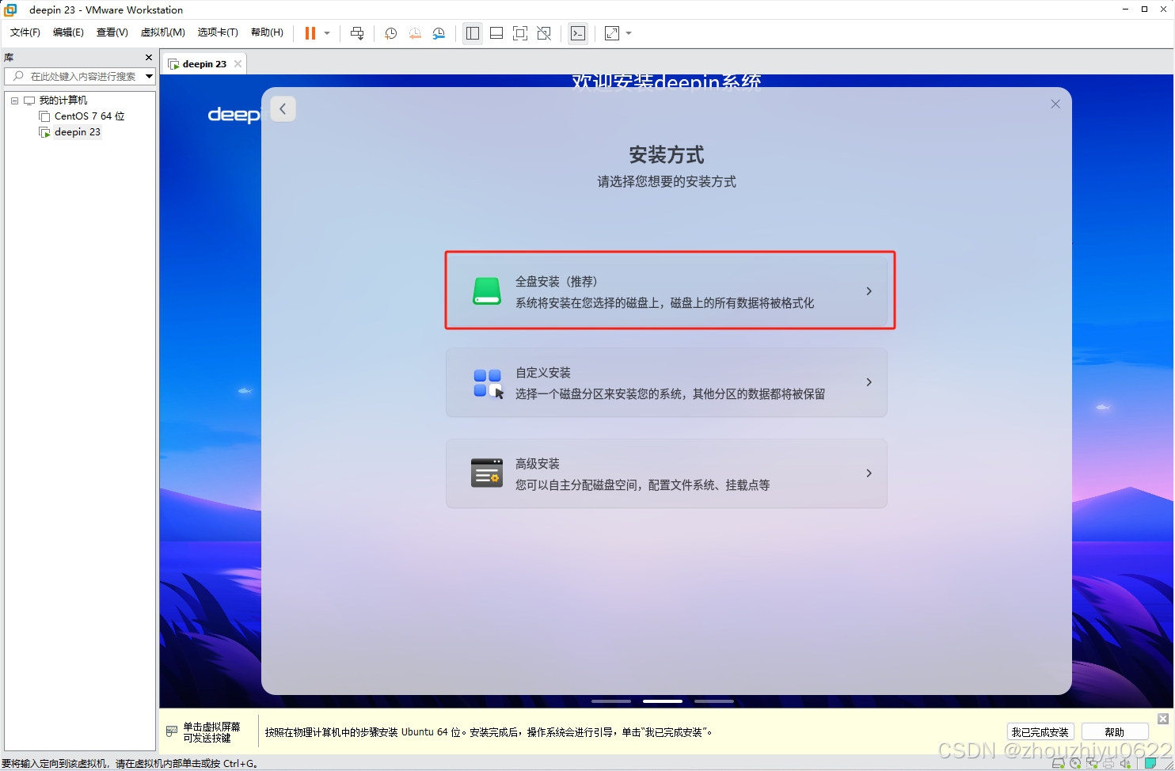
Task: Click the stretch guest display icon
Action: point(612,33)
